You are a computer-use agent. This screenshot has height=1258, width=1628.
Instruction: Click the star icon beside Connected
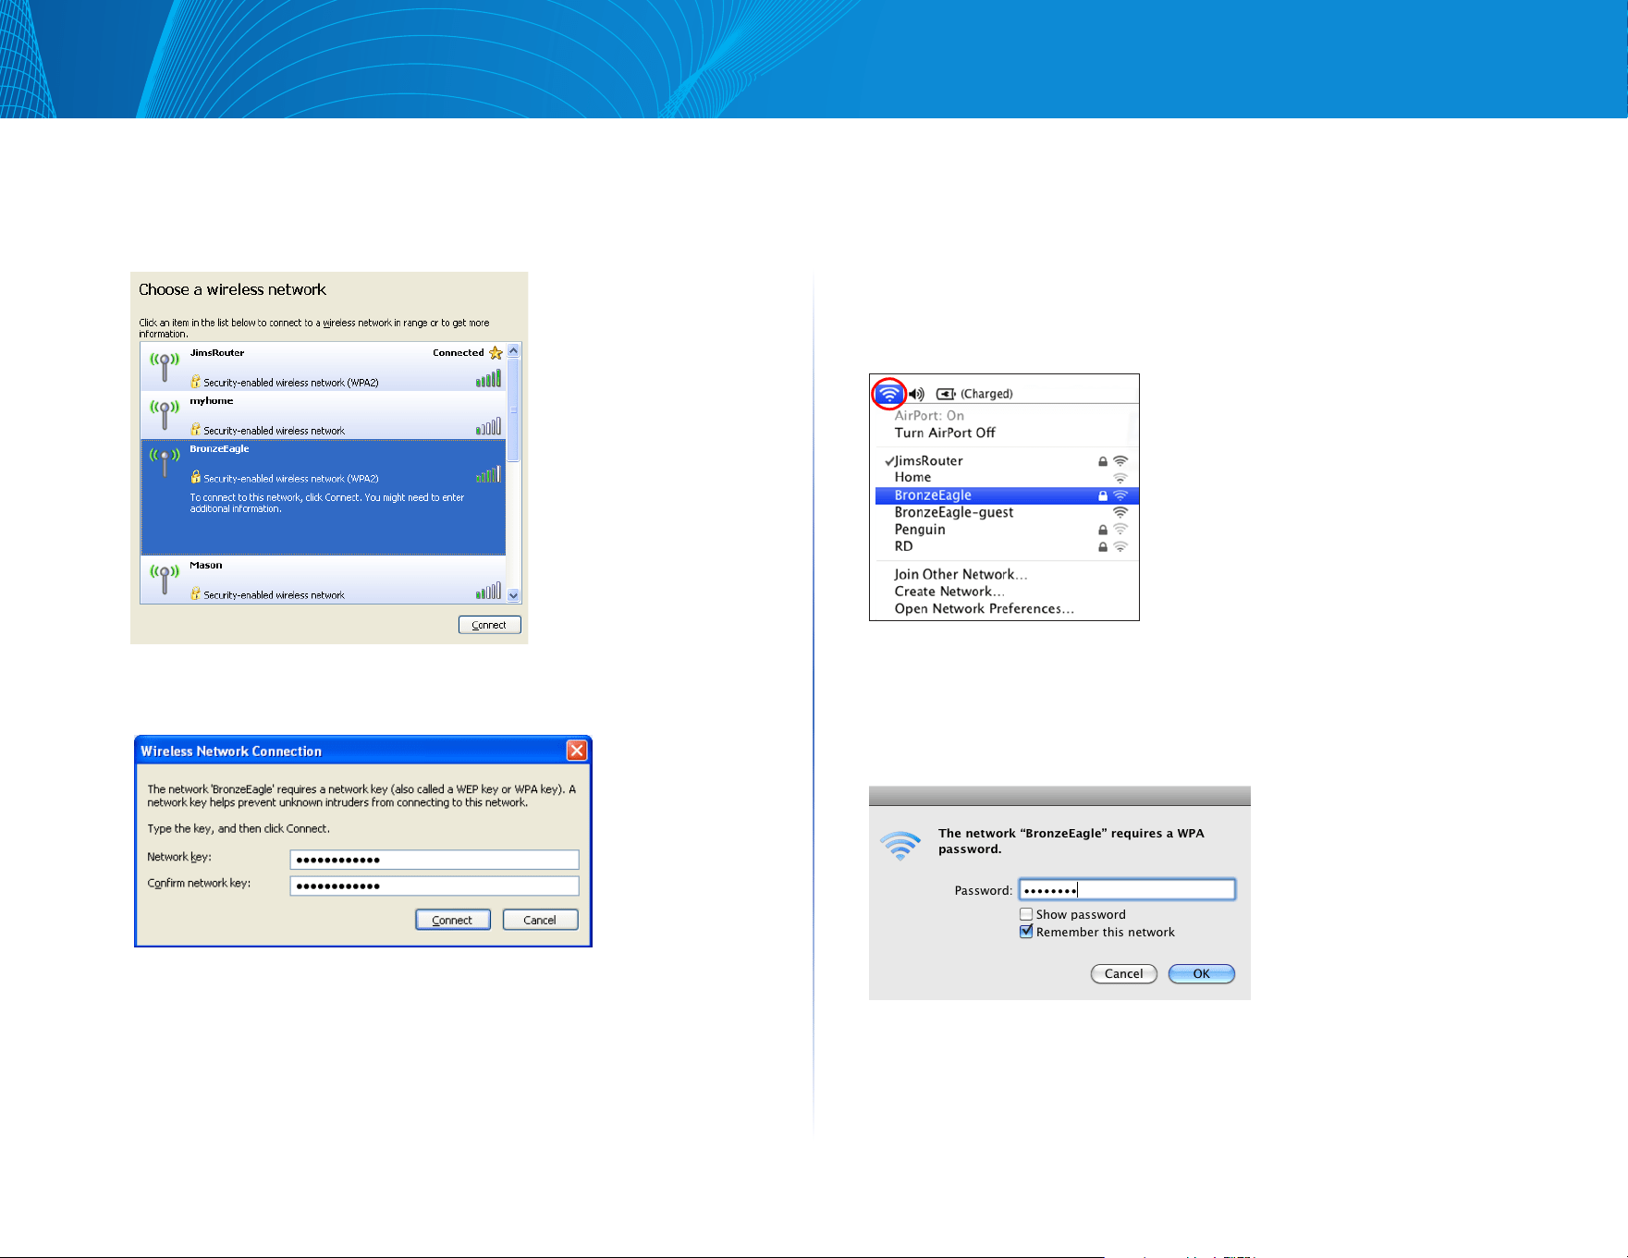coord(496,353)
